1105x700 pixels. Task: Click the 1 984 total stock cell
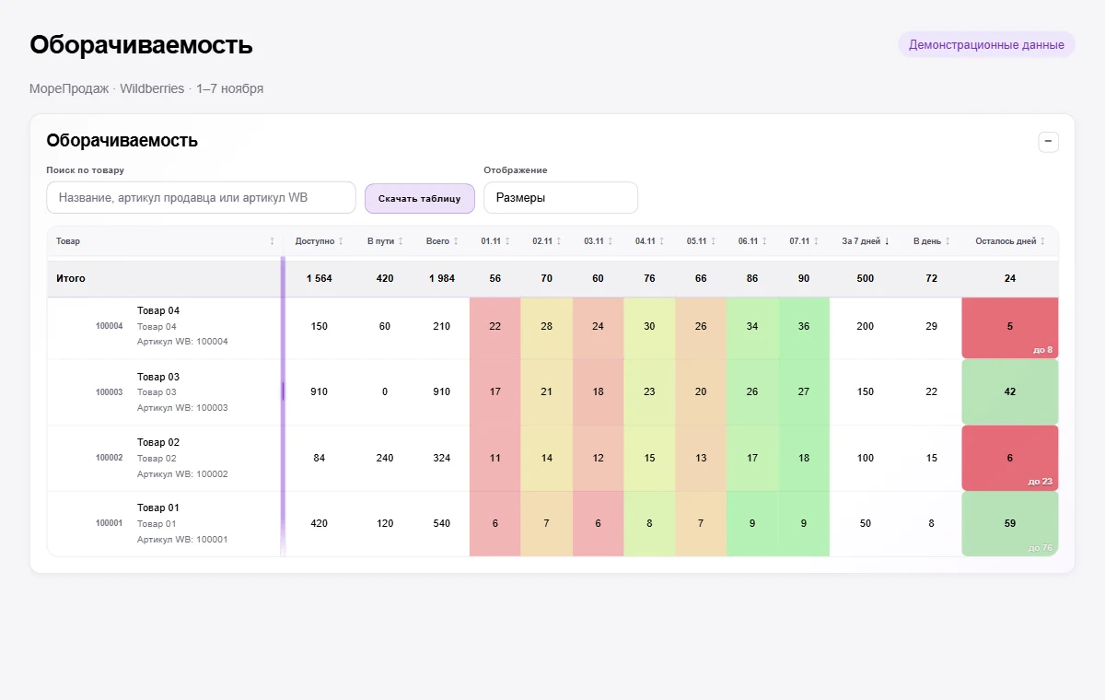(442, 278)
